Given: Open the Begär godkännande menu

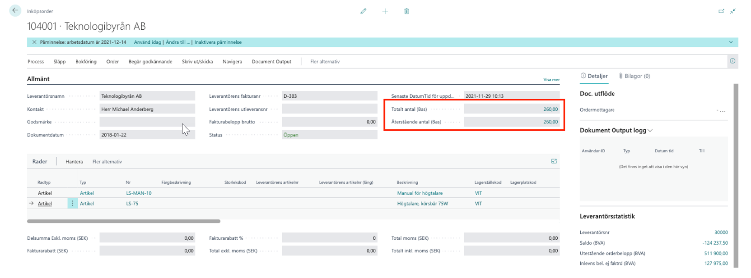Looking at the screenshot, I should pyautogui.click(x=150, y=62).
